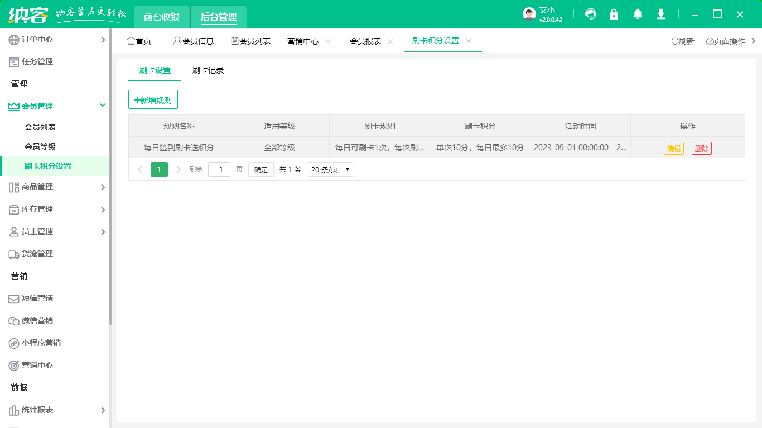762x428 pixels.
Task: Click the download icon in title bar
Action: [660, 14]
